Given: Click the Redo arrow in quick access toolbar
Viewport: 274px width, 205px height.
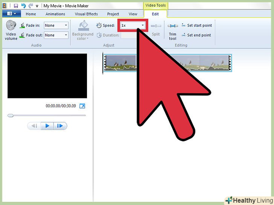Looking at the screenshot, I should 31,6.
